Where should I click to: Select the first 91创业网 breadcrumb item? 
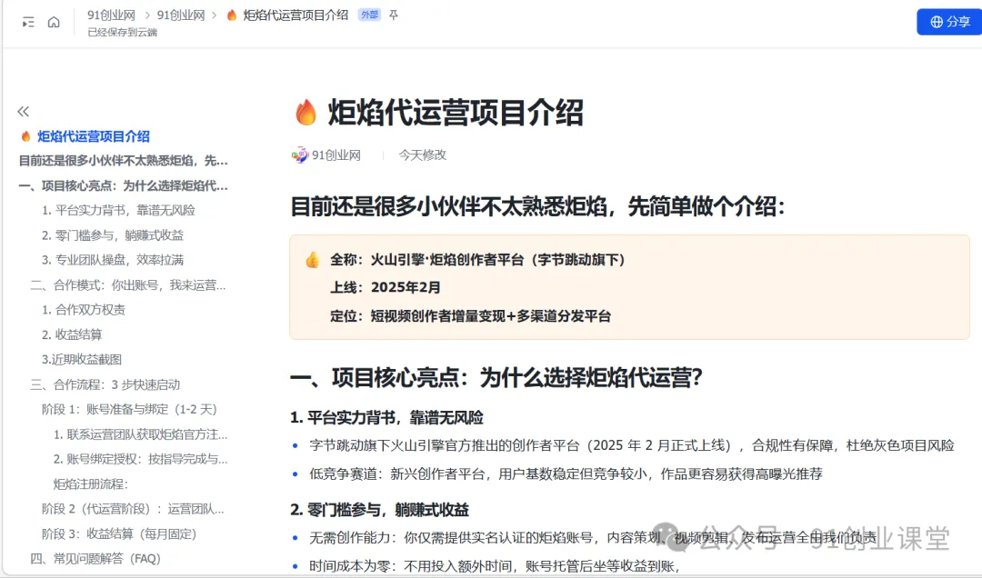coord(111,15)
